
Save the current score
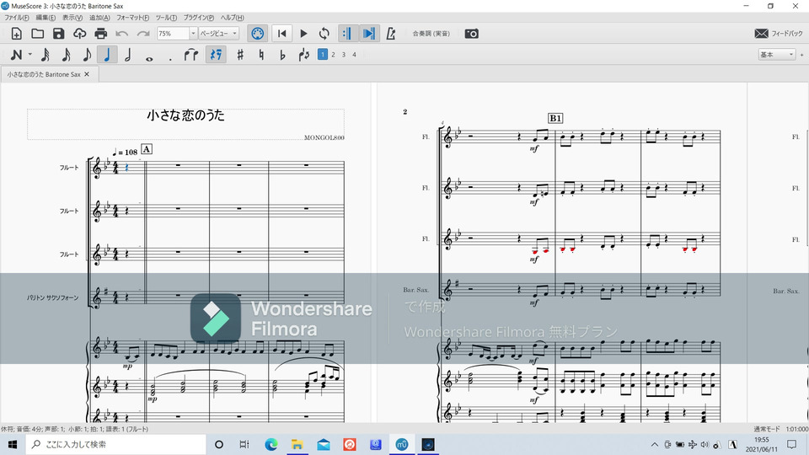pyautogui.click(x=59, y=34)
